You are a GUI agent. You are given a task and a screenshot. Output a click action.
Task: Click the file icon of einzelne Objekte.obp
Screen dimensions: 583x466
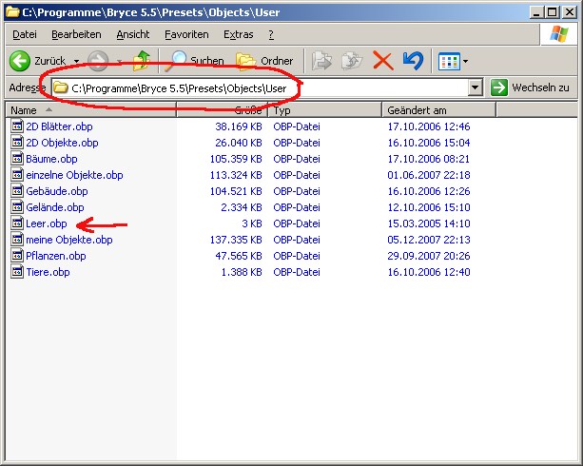tap(17, 175)
